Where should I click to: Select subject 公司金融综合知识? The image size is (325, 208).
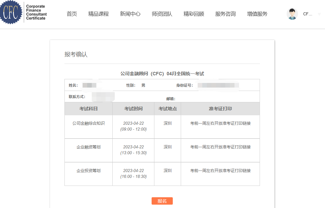point(88,123)
